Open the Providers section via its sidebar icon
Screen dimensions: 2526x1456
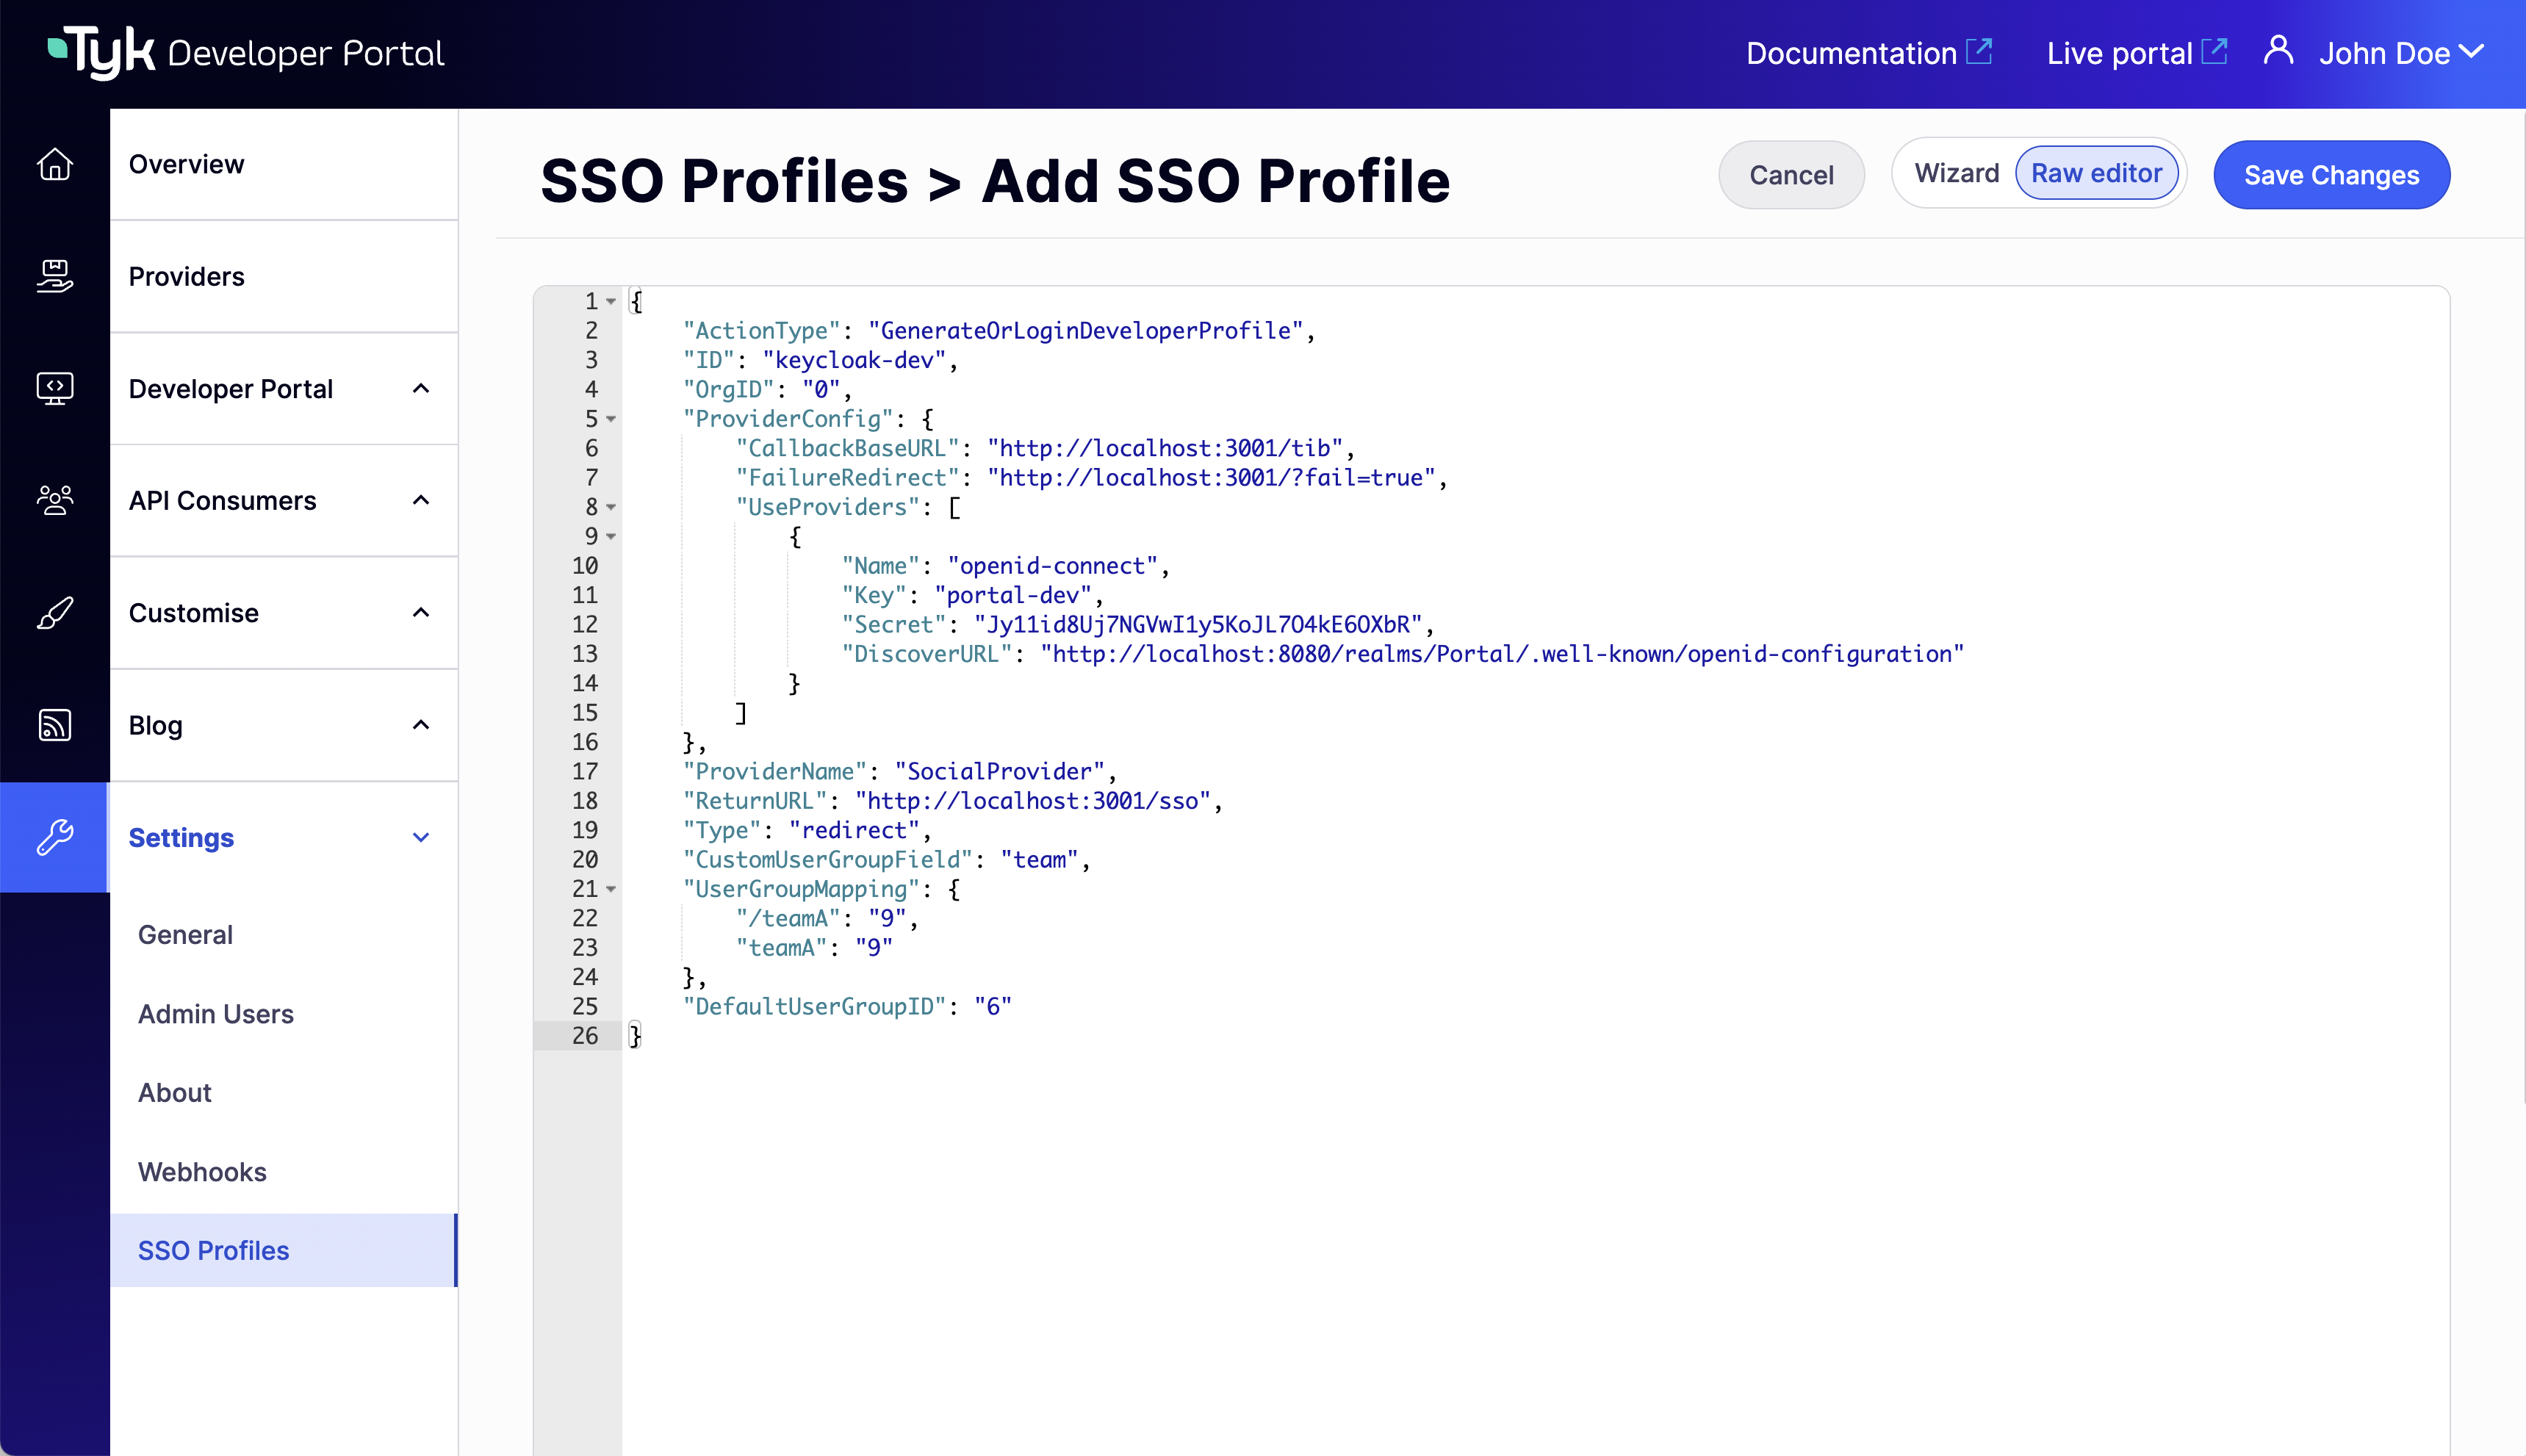[x=55, y=276]
